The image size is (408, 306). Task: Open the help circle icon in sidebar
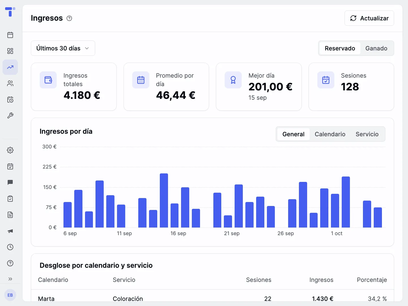tap(10, 263)
